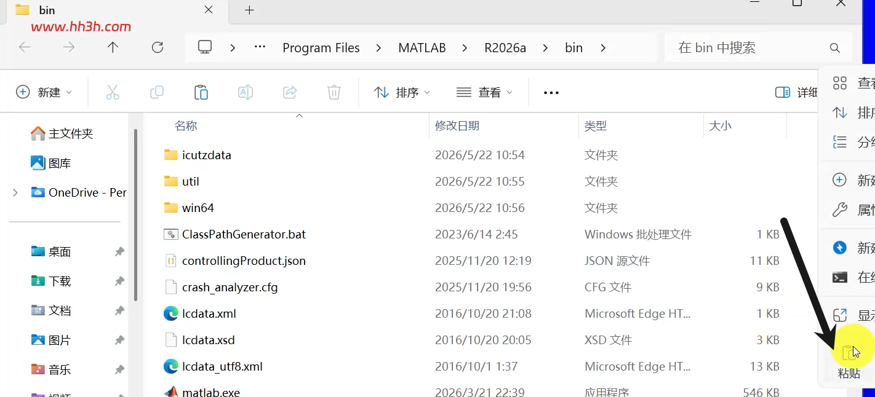Screen dimensions: 875x397
Task: Open the See more ellipsis in toolbar
Action: (x=551, y=93)
